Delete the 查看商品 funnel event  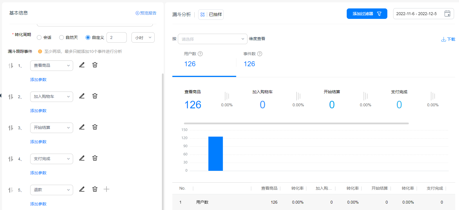pyautogui.click(x=95, y=65)
